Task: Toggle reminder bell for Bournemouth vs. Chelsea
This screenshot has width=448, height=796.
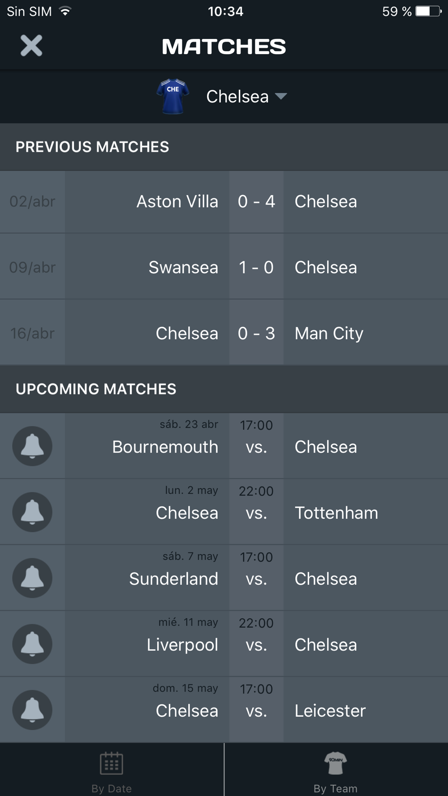Action: [32, 446]
